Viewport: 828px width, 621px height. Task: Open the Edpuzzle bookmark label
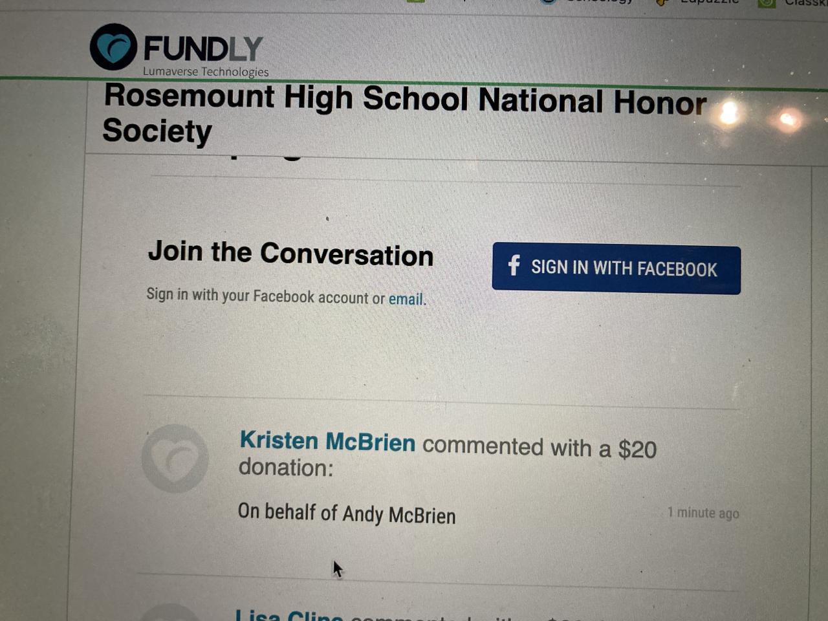click(x=708, y=3)
